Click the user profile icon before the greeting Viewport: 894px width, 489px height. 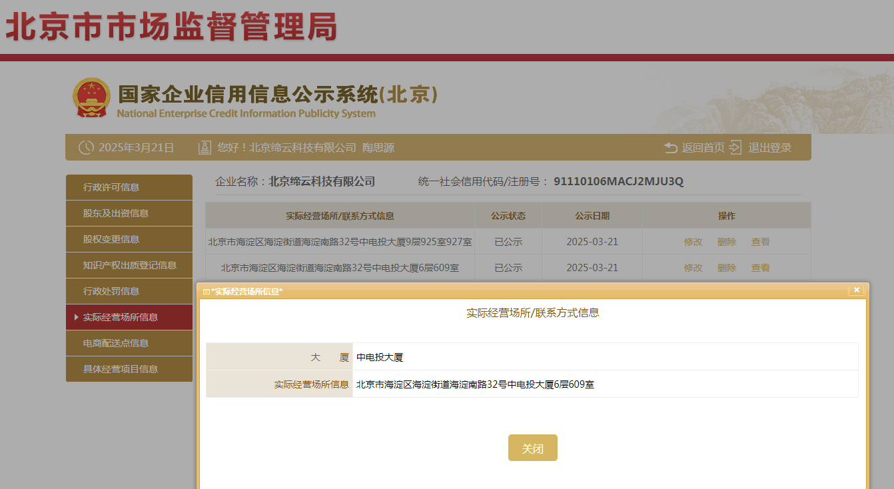coord(205,148)
